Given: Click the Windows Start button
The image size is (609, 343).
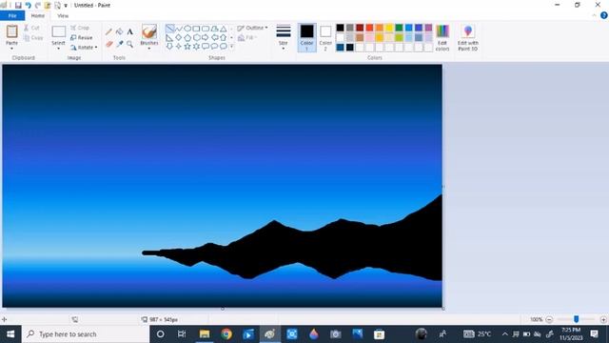Looking at the screenshot, I should [x=10, y=334].
